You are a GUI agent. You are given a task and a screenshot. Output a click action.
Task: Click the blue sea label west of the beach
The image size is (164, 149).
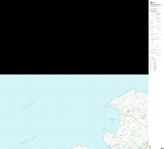(x=113, y=119)
